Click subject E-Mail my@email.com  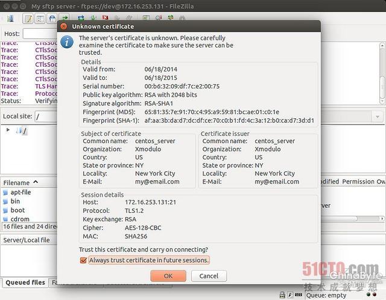[x=157, y=182]
